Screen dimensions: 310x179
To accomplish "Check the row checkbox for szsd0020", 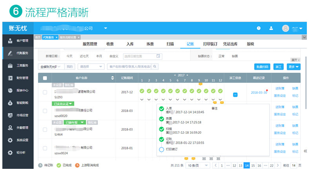I will tap(45, 111).
